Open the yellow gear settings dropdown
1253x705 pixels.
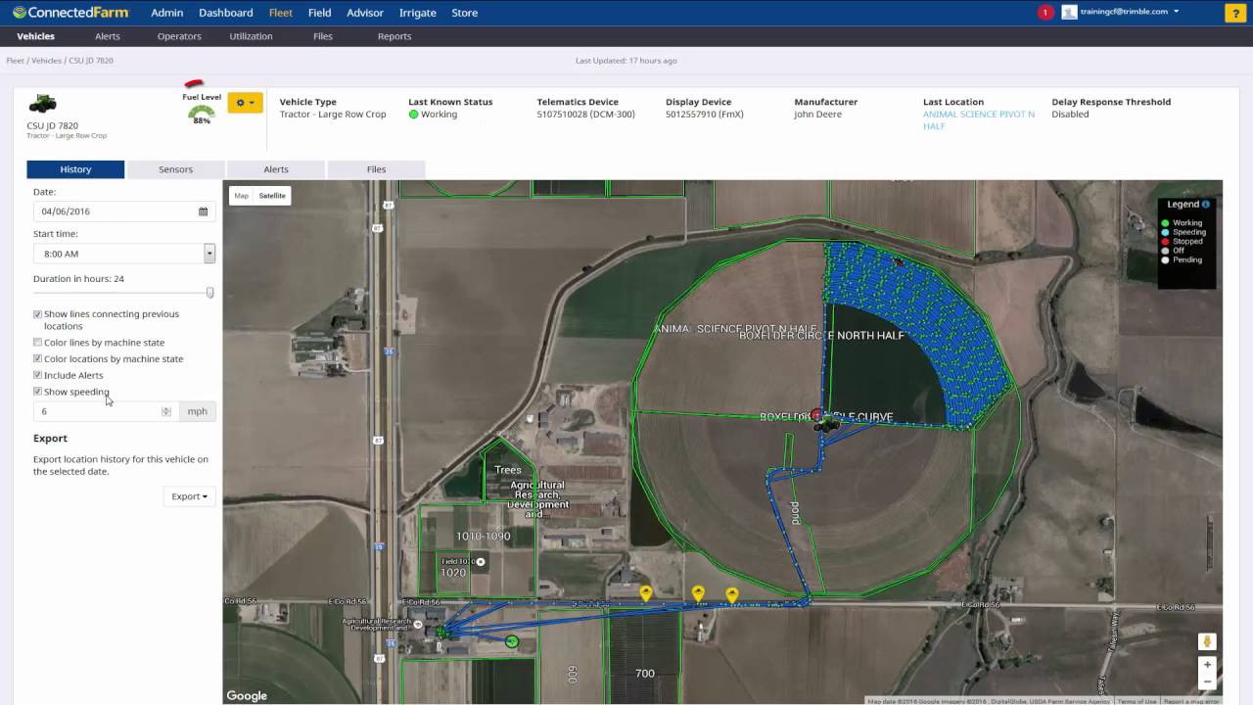point(245,103)
